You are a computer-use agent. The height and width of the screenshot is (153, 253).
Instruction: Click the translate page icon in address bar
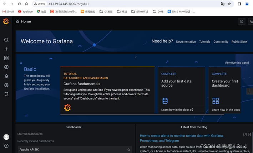point(223,4)
